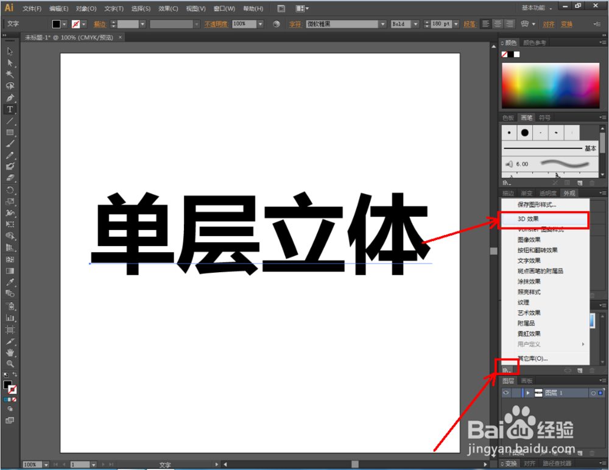
Task: Select the Paintbrush tool
Action: point(10,144)
